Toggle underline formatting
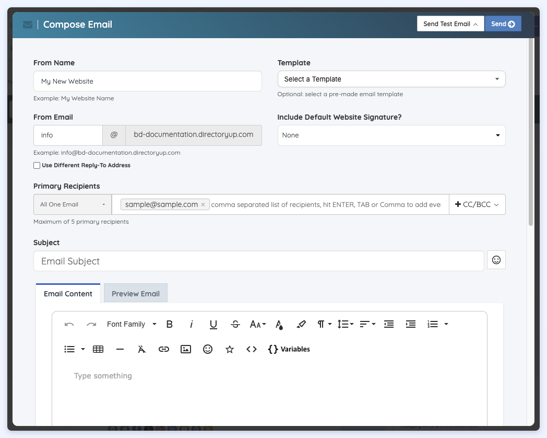 tap(213, 325)
